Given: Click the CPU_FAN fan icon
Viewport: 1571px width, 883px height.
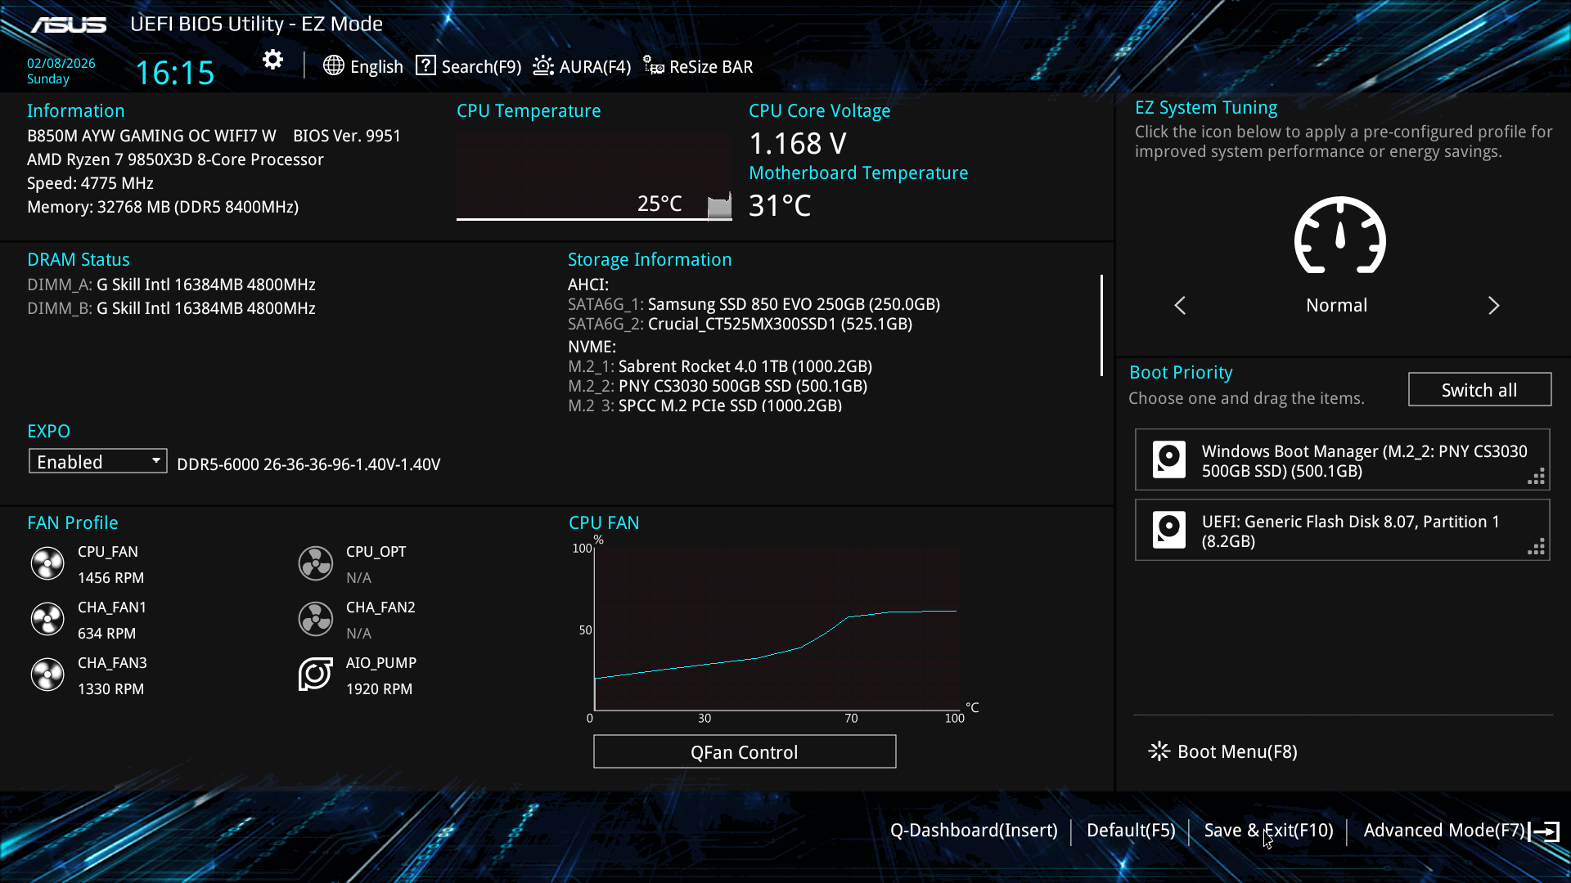Looking at the screenshot, I should tap(47, 563).
